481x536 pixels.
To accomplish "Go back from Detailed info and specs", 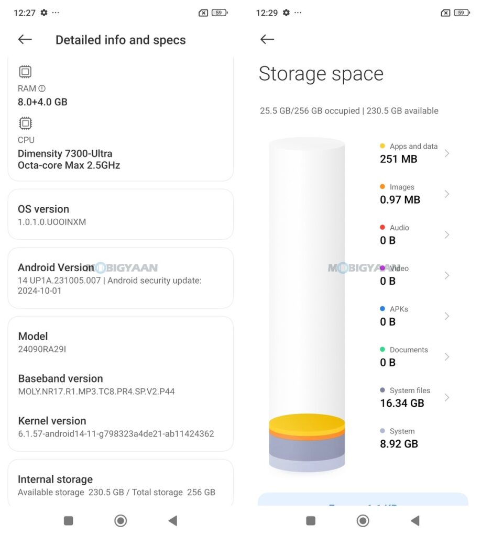I will [25, 39].
